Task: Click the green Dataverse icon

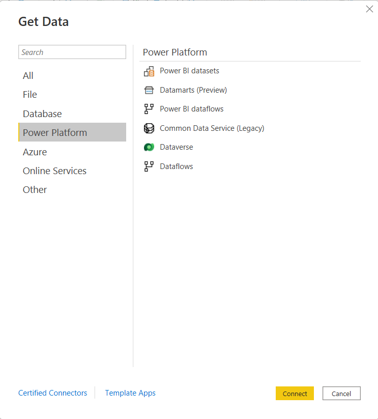Action: (149, 147)
